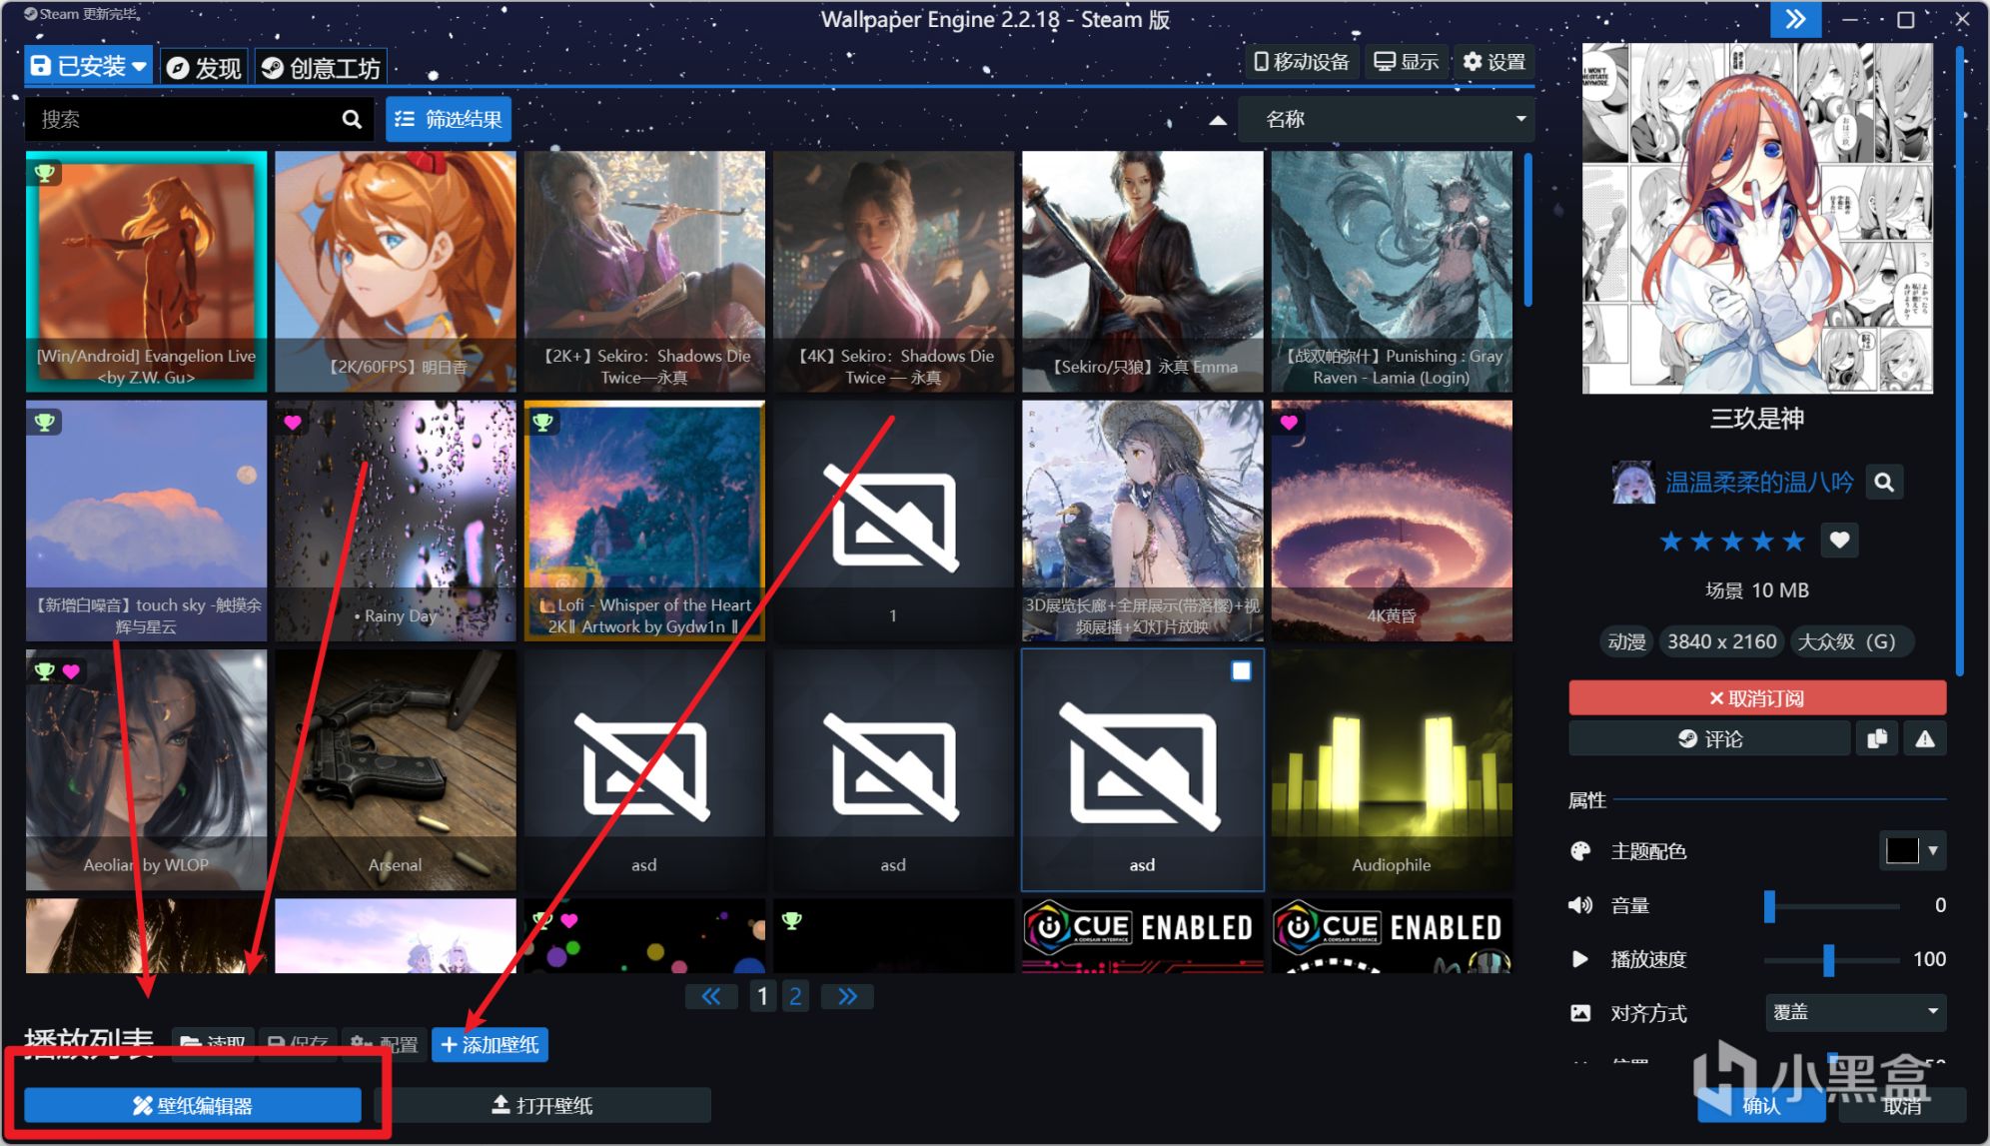The height and width of the screenshot is (1146, 1990).
Task: Click the 添加壁纸 playlist button
Action: click(490, 1045)
